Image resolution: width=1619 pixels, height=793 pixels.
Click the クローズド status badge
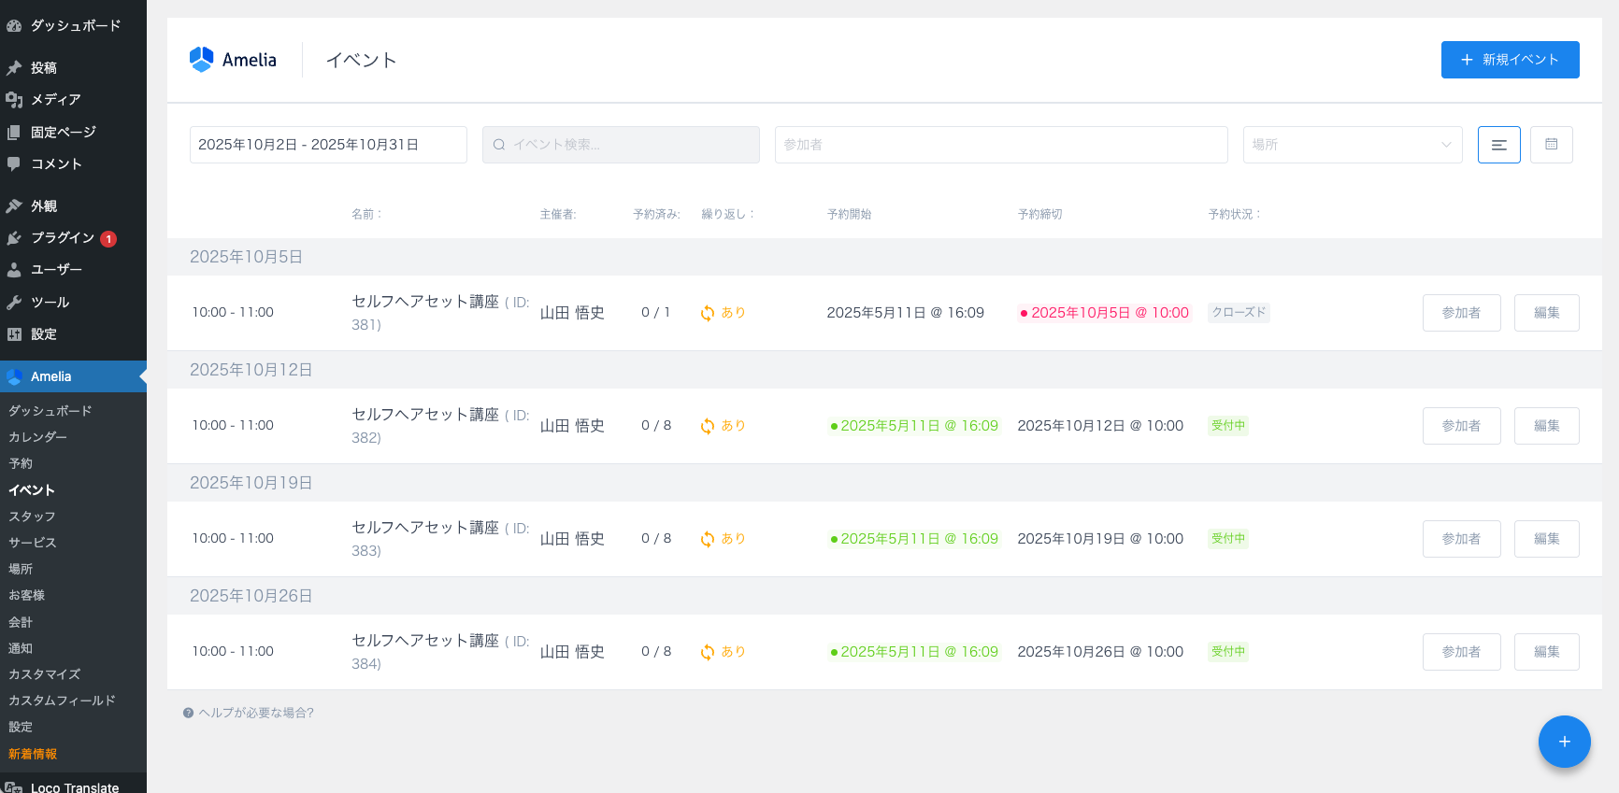(x=1239, y=313)
